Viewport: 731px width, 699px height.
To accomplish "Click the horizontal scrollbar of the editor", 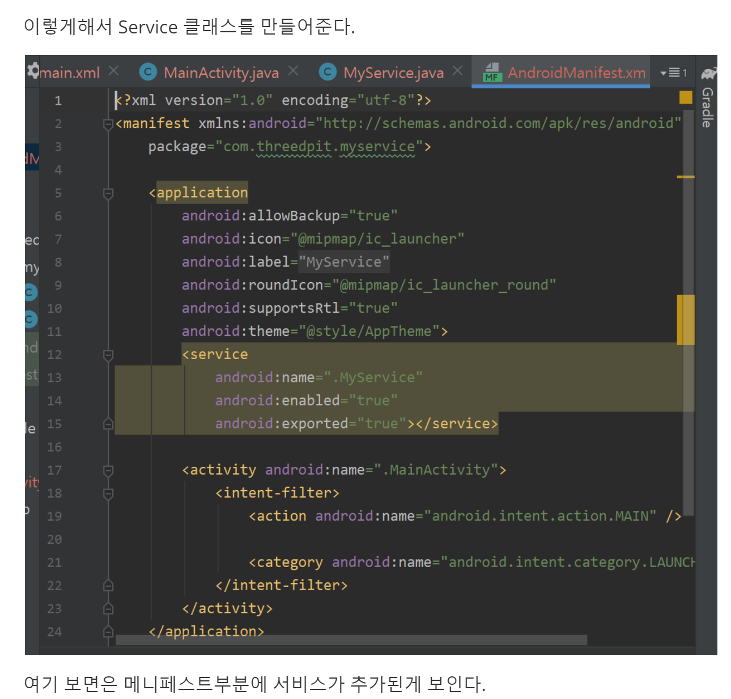I will pyautogui.click(x=351, y=640).
